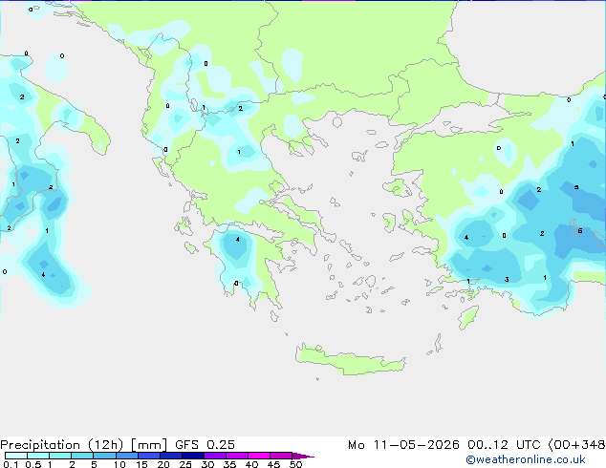Click the 20–25 mm legend swatch
This screenshot has width=606, height=468.
(x=171, y=456)
